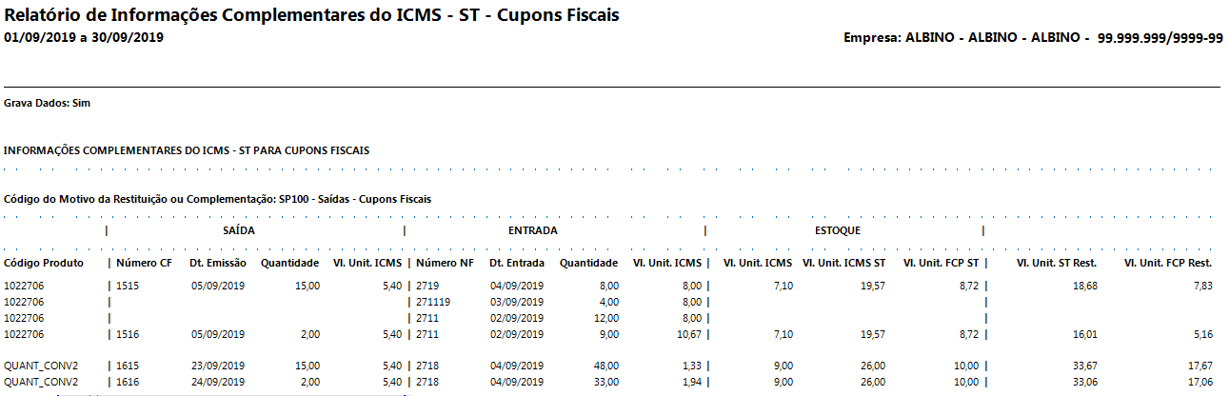The image size is (1230, 396).
Task: Click the 'Grava Dados: Sim' line
Action: [x=48, y=102]
